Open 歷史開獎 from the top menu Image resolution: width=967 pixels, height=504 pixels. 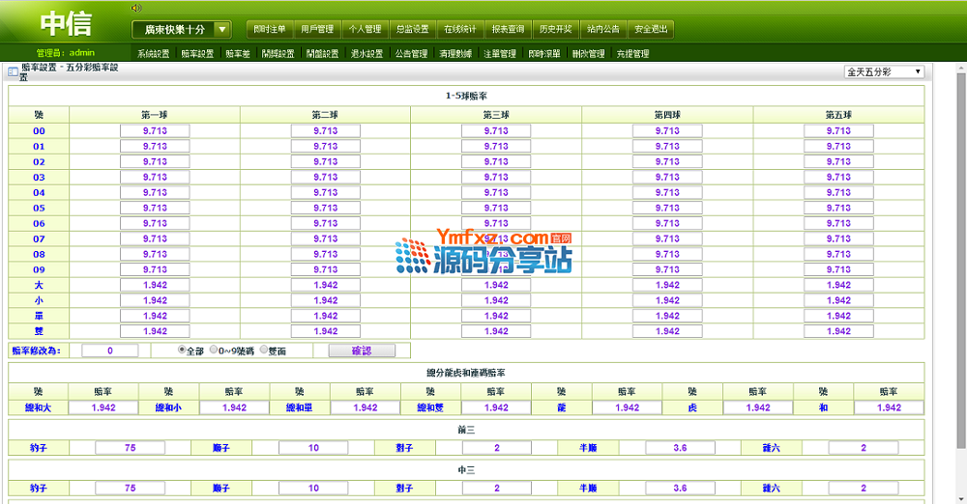tap(555, 29)
